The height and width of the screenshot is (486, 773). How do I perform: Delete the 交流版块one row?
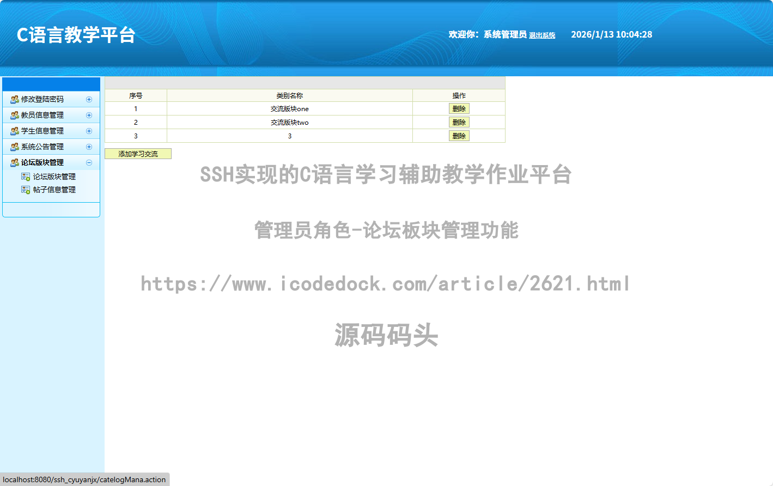click(x=459, y=109)
